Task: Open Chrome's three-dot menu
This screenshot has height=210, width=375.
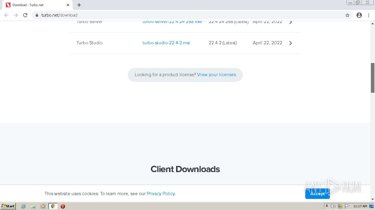Action: click(369, 15)
